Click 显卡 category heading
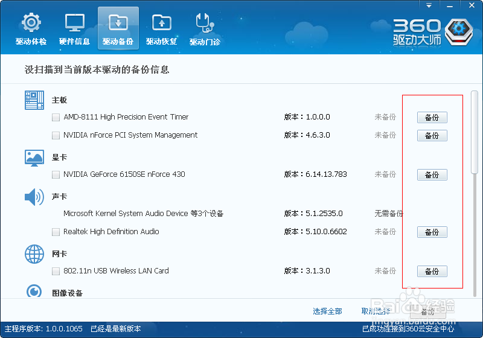The image size is (483, 338). (x=59, y=158)
